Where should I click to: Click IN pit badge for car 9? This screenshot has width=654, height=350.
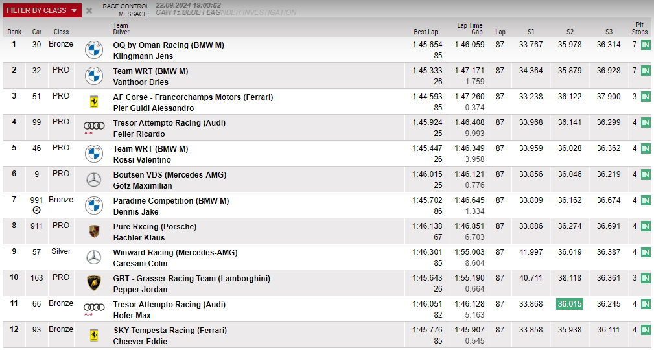click(x=646, y=174)
